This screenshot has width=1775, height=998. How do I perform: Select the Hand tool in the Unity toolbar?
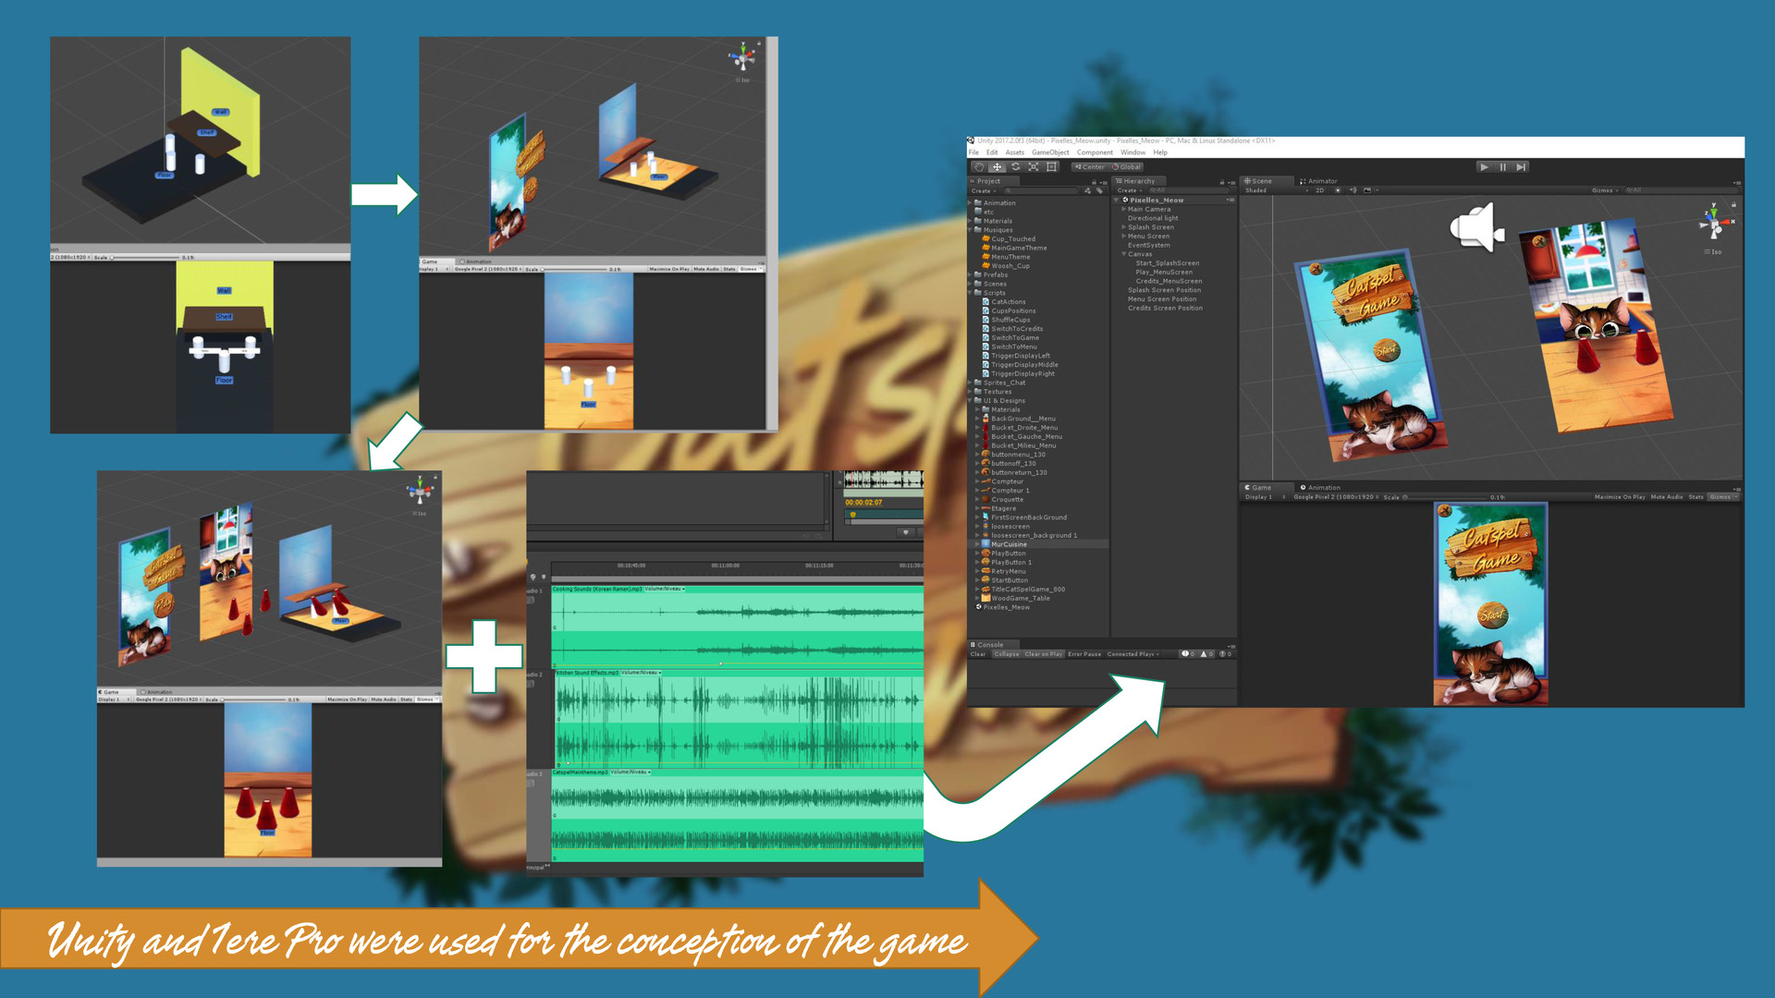pyautogui.click(x=979, y=167)
